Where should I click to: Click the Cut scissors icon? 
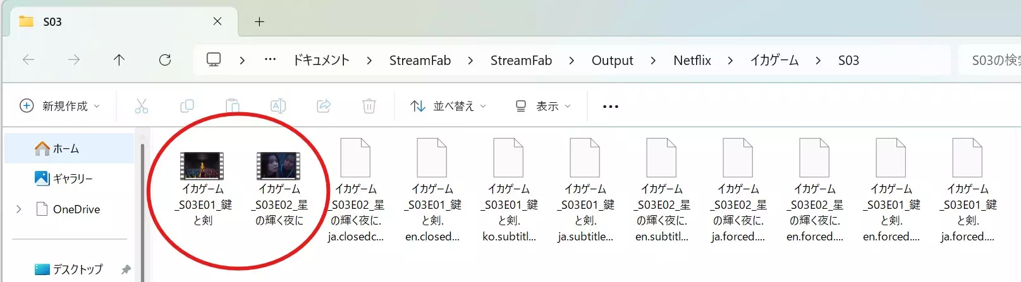142,106
